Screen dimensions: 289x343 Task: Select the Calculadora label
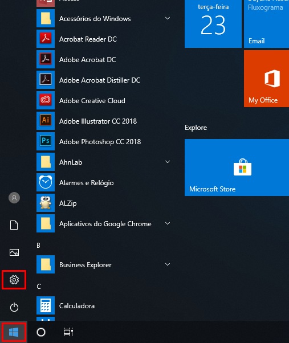[x=77, y=306]
